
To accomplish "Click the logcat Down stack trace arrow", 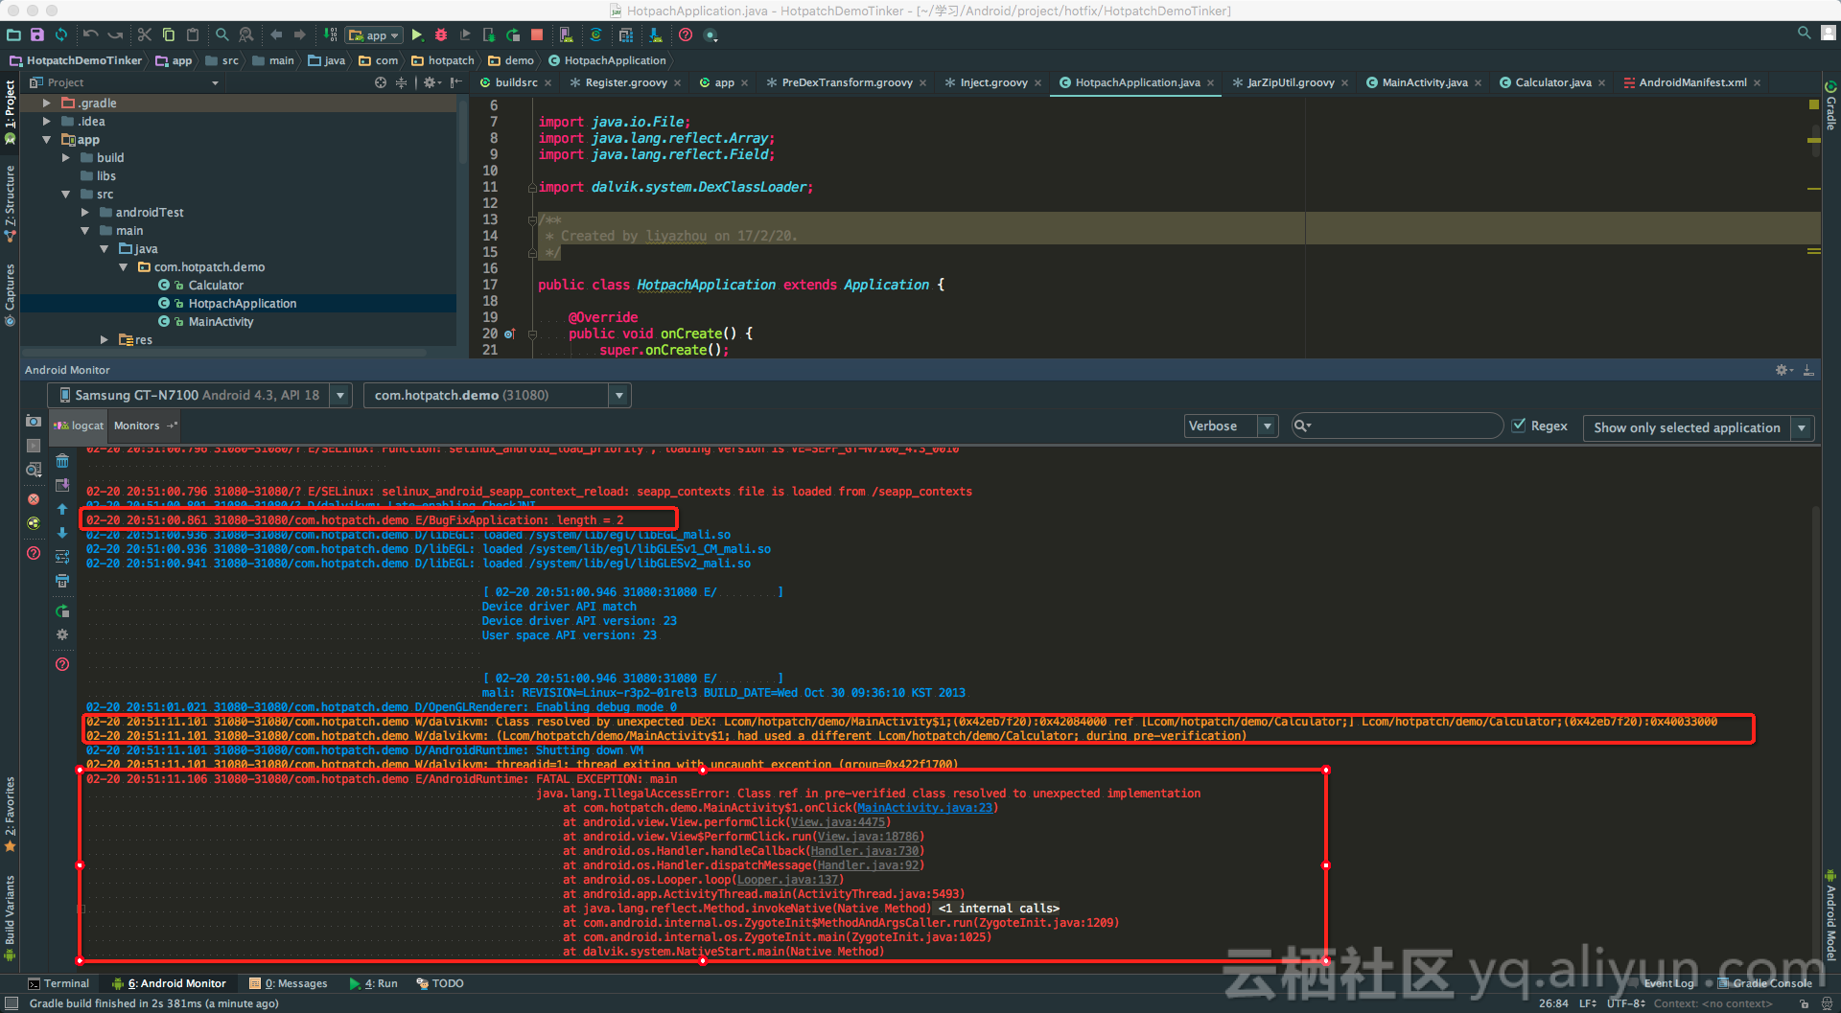I will tap(62, 533).
